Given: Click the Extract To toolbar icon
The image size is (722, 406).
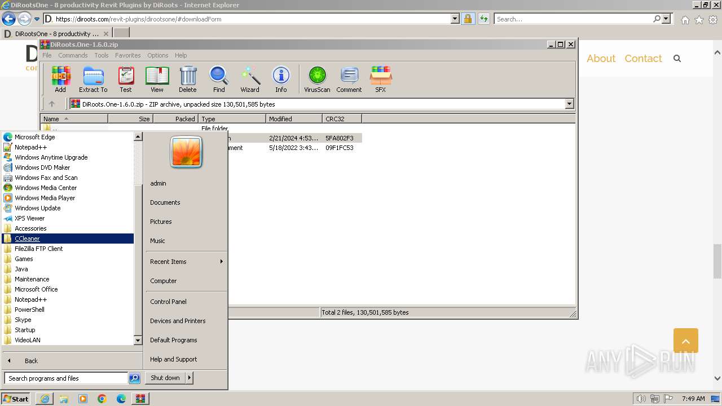Looking at the screenshot, I should pyautogui.click(x=93, y=80).
